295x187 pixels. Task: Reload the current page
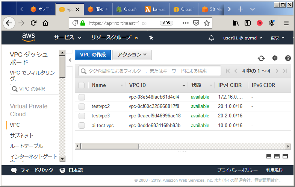tap(33, 23)
